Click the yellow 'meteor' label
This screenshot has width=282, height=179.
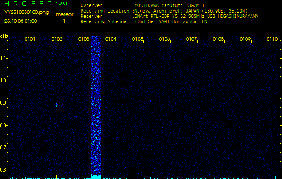[x=65, y=14]
